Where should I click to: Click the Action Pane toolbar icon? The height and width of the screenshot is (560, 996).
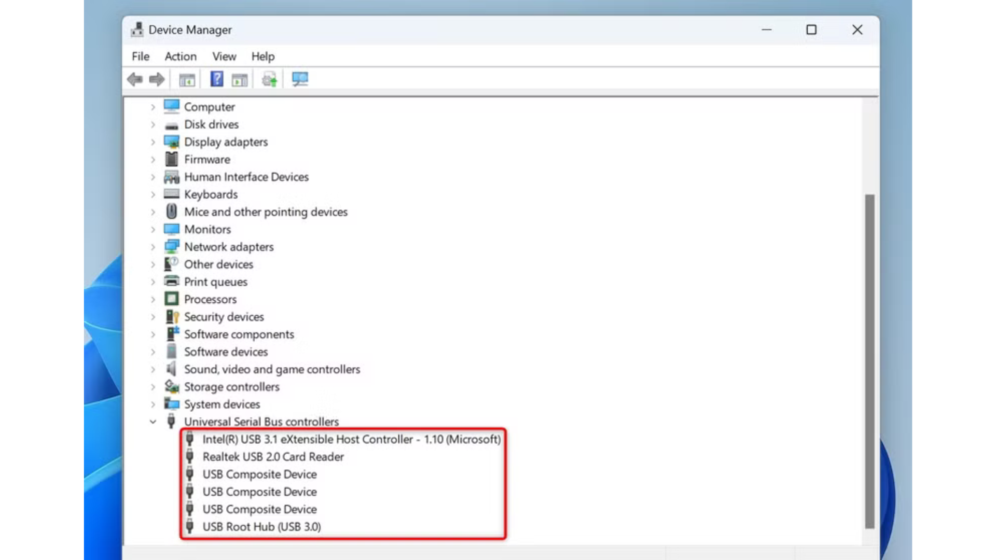click(x=240, y=79)
